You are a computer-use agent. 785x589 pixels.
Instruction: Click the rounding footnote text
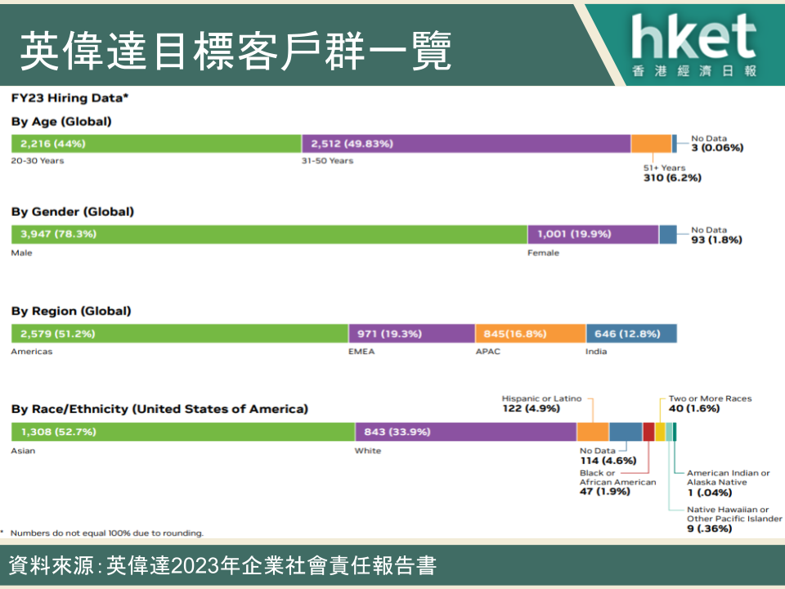pyautogui.click(x=106, y=533)
